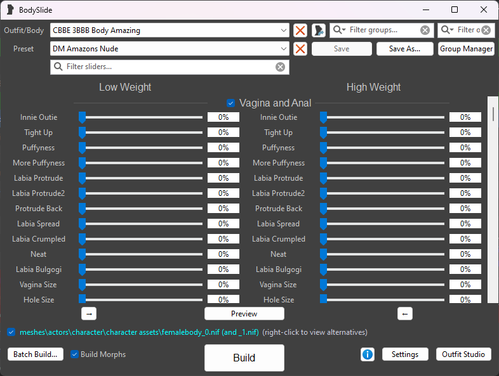Toggle the Vagina and Anal category checkbox
The height and width of the screenshot is (376, 499).
[x=231, y=103]
